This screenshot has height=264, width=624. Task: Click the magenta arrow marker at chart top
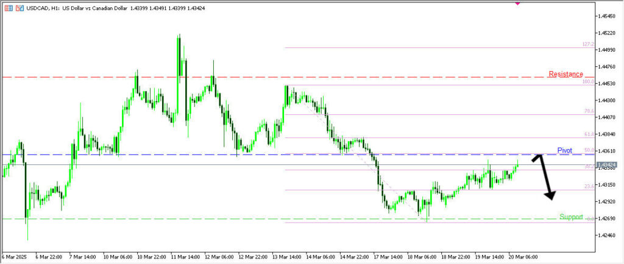[x=517, y=3]
